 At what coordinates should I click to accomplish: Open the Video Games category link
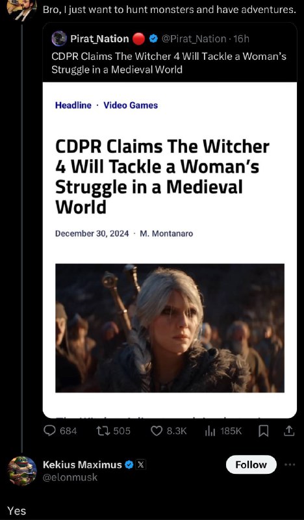pyautogui.click(x=131, y=105)
